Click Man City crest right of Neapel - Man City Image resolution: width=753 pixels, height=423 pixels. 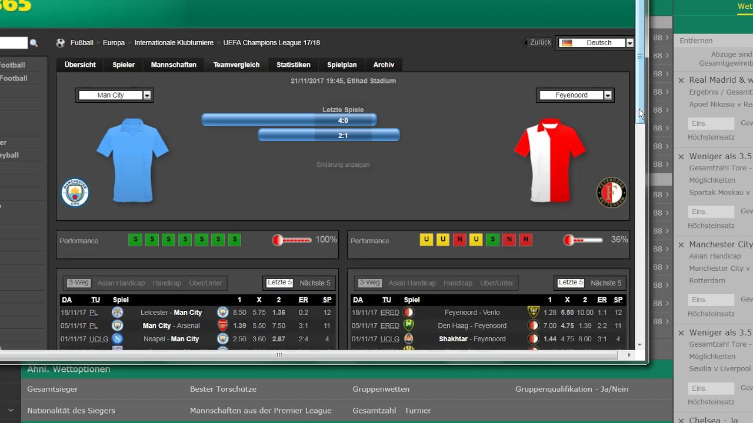tap(223, 339)
